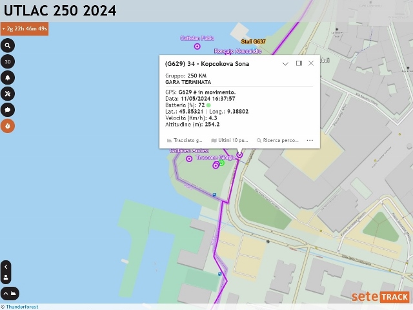Click the green marker near Truccone
Screen dimensions: 413x310
(222, 163)
